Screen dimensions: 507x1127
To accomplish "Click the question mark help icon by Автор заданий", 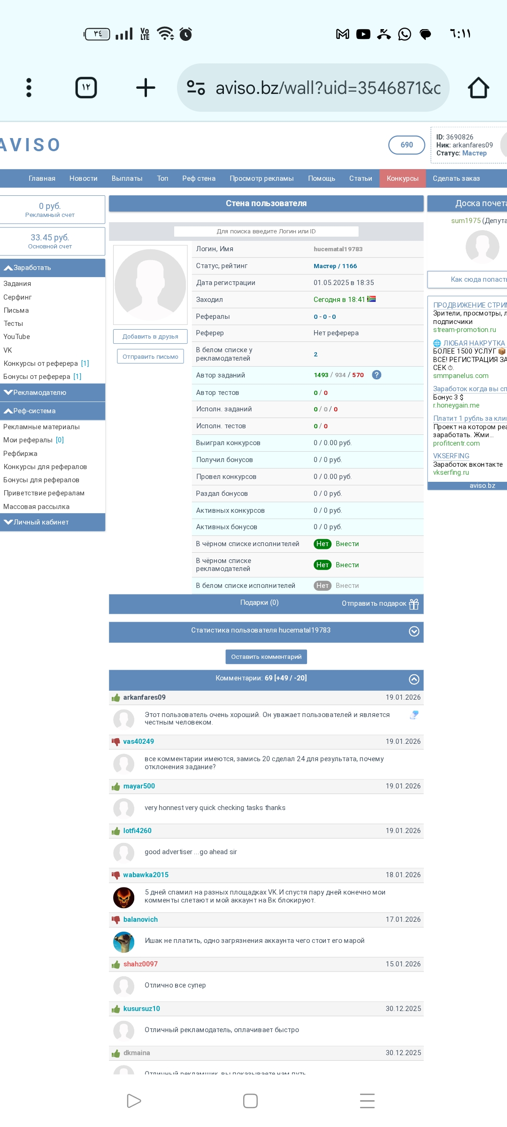I will tap(376, 375).
